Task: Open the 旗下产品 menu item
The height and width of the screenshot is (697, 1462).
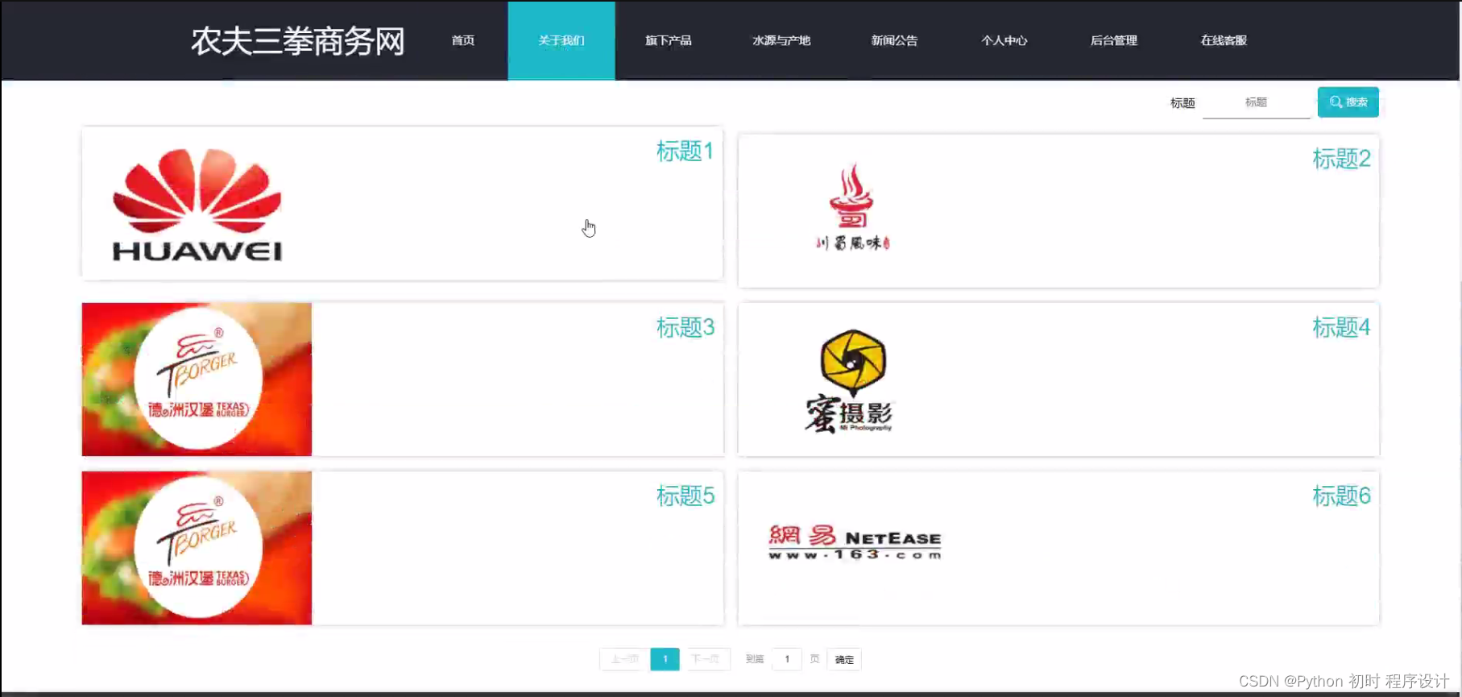Action: point(669,40)
